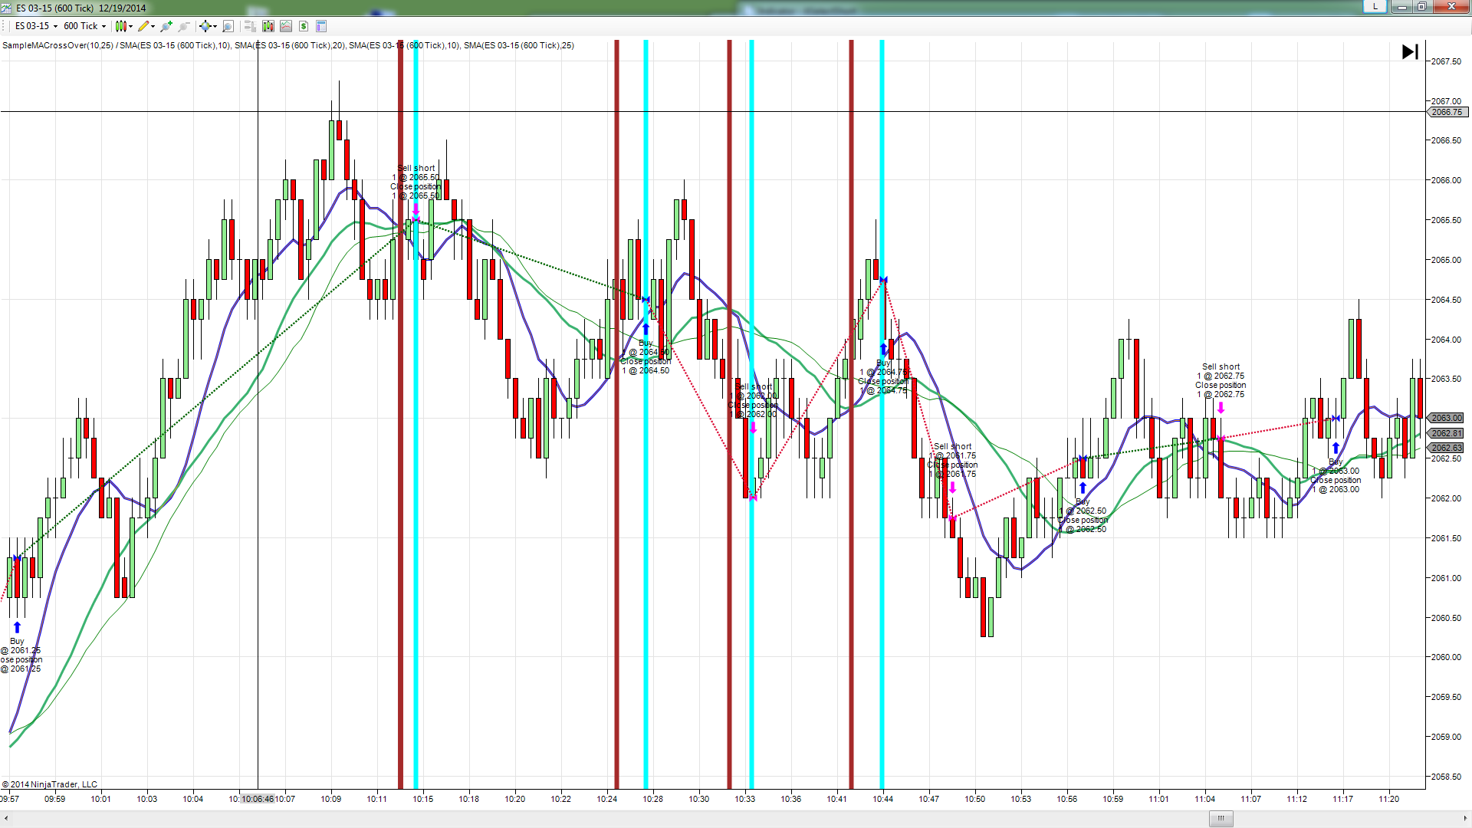Image resolution: width=1472 pixels, height=828 pixels.
Task: Open the Indicators chart icon
Action: [x=286, y=26]
